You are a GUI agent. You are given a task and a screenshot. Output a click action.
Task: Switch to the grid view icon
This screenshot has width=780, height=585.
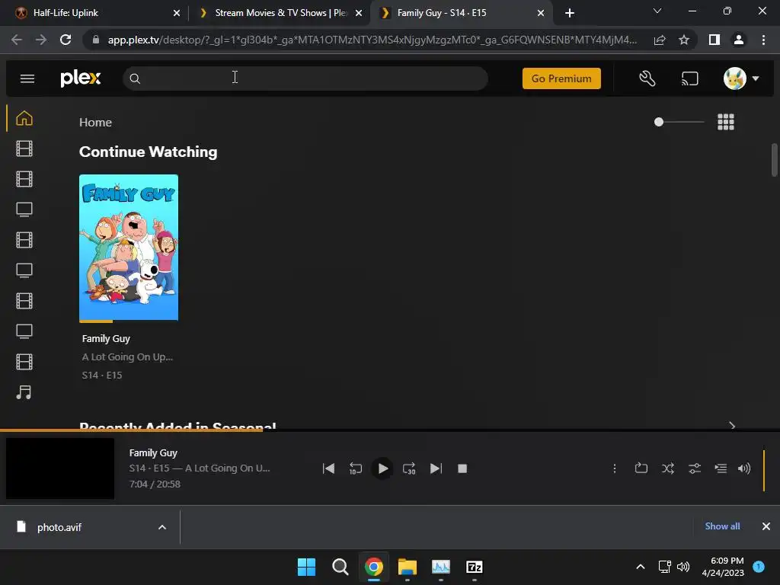pos(726,122)
